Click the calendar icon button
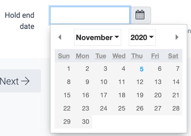 coord(140,15)
